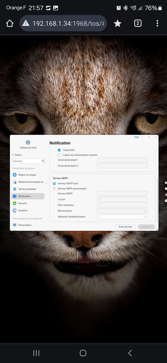Click the Nom utilisateur field
Viewport: 167px width, 363px height.
122,205
